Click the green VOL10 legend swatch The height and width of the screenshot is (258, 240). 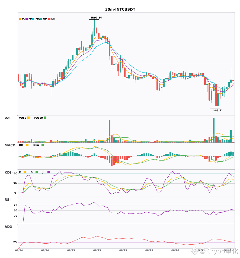[45, 118]
